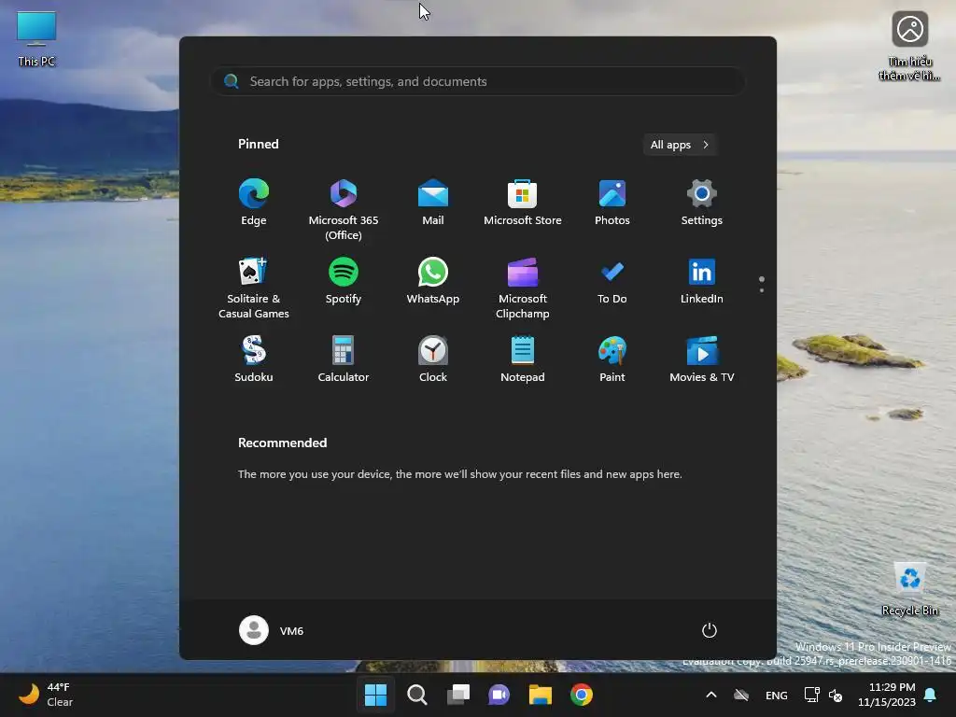This screenshot has height=717, width=956.
Task: Launch Notepad from pinned apps
Action: pyautogui.click(x=523, y=359)
